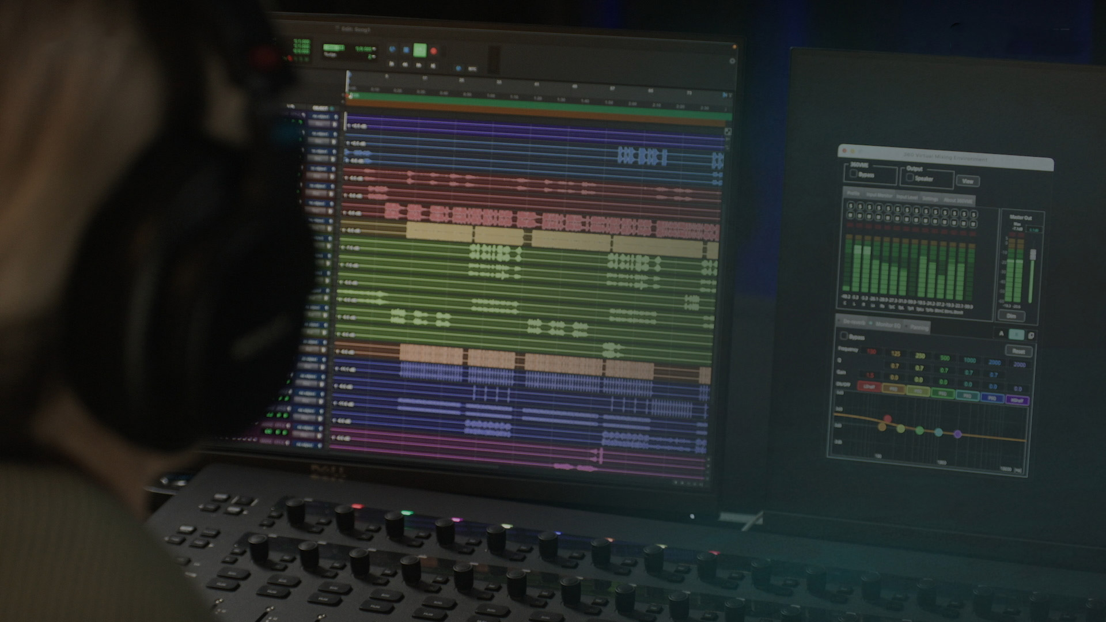Click the red LShelf band button
Screen dimensions: 1106x622
pyautogui.click(x=869, y=387)
